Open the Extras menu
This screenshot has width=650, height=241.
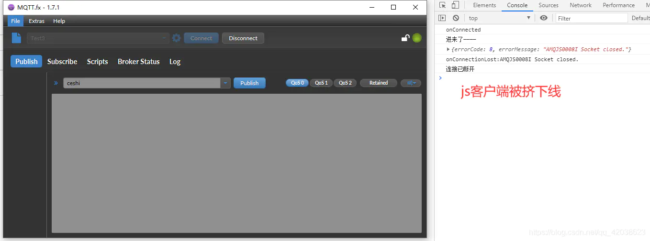tap(36, 21)
